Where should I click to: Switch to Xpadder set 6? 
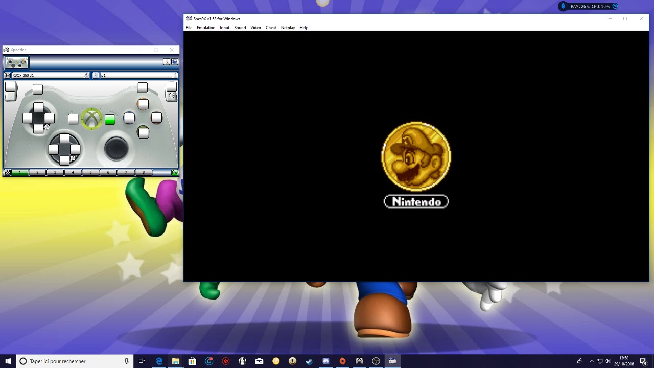(x=108, y=173)
